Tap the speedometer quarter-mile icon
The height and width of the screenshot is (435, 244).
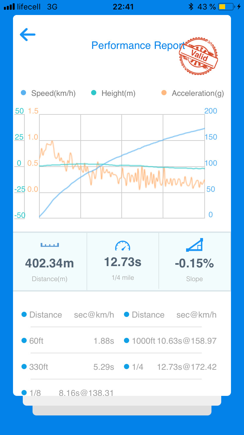(x=123, y=246)
